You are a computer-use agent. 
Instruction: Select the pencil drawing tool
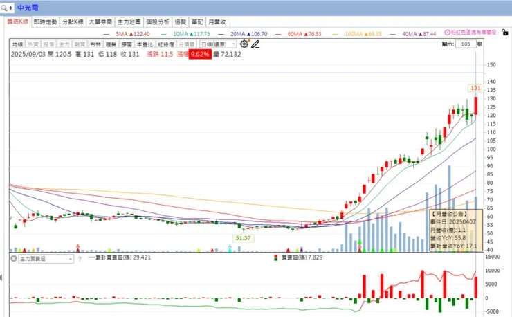255,44
